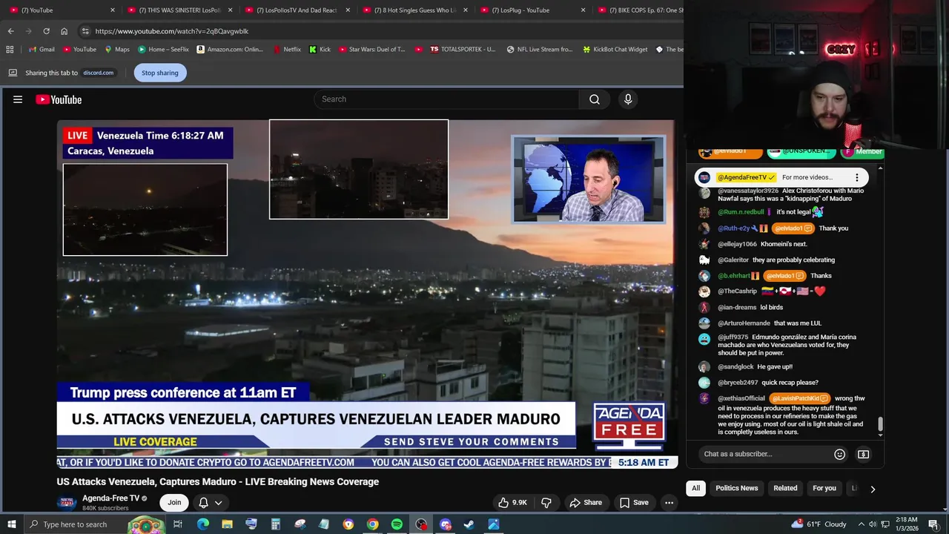Select the All filter chip

click(695, 488)
